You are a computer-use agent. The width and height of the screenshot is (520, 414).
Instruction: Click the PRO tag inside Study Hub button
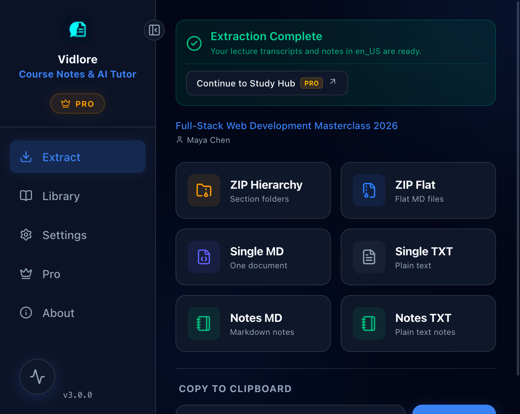pyautogui.click(x=312, y=83)
